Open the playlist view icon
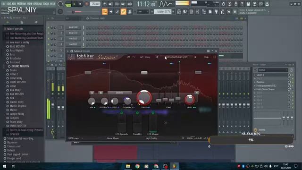 179,12
